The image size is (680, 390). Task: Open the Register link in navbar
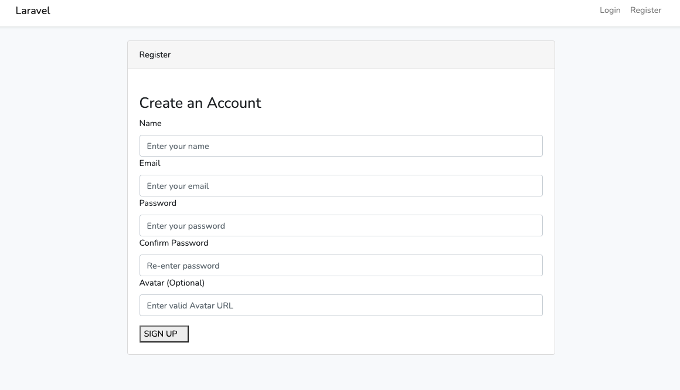point(645,11)
